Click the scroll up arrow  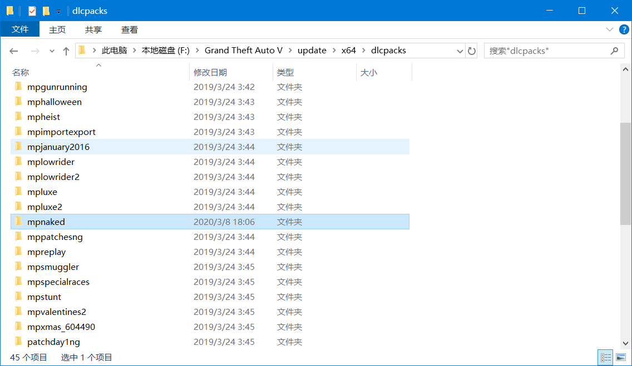[x=625, y=69]
